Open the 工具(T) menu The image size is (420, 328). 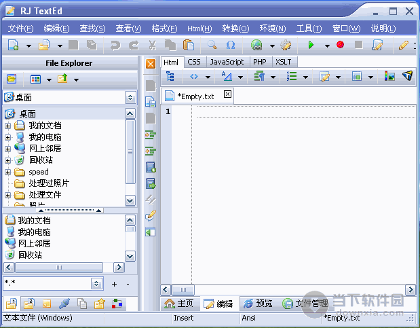pos(309,28)
